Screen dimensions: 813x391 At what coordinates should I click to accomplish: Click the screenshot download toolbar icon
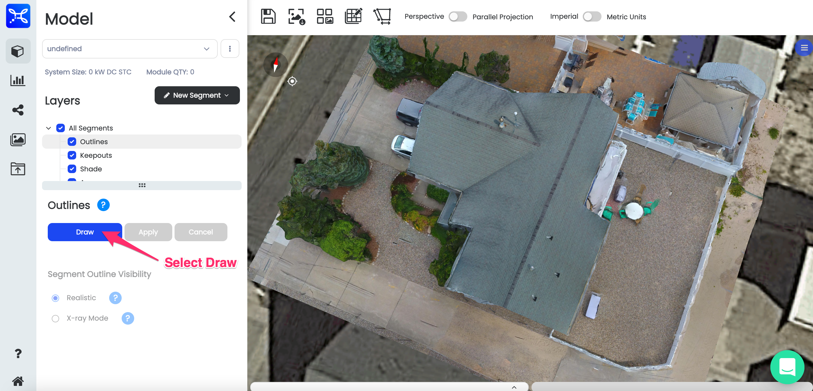[296, 16]
